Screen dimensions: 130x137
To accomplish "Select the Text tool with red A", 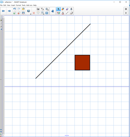I will click(63, 13).
